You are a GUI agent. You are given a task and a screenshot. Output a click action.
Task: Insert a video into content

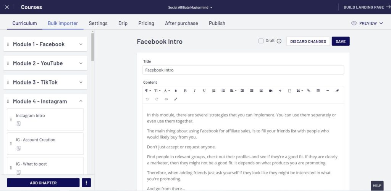click(x=271, y=91)
